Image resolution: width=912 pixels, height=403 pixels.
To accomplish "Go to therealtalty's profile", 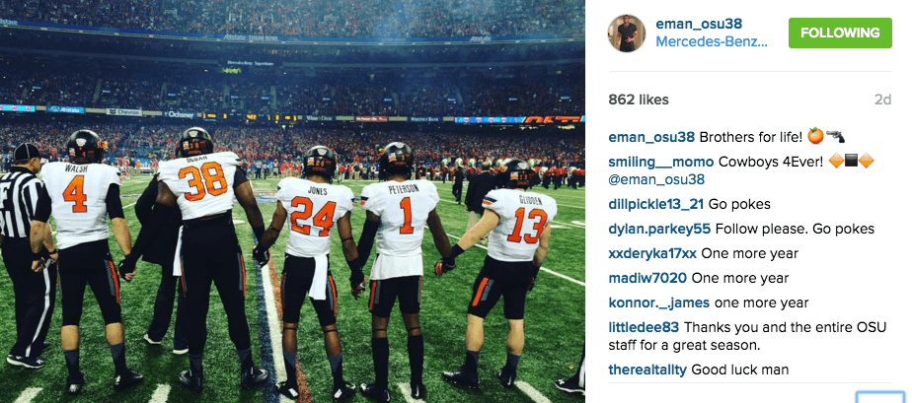I will [647, 369].
